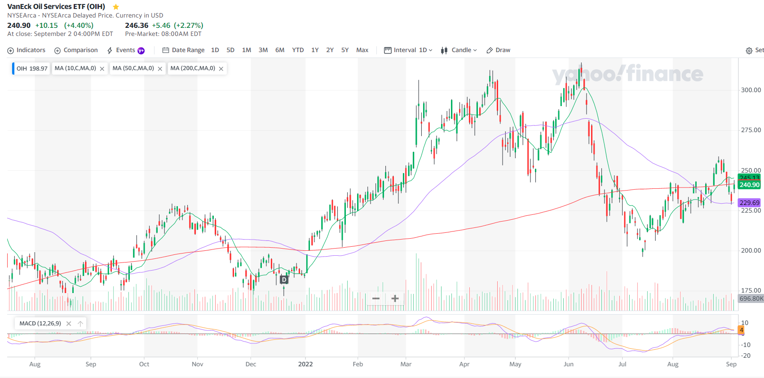Zoom out chart with minus button
764x378 pixels.
tap(376, 298)
